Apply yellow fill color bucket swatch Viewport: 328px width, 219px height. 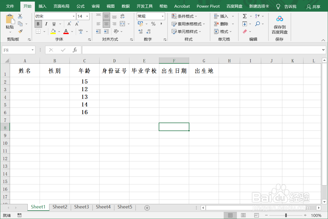click(x=53, y=31)
